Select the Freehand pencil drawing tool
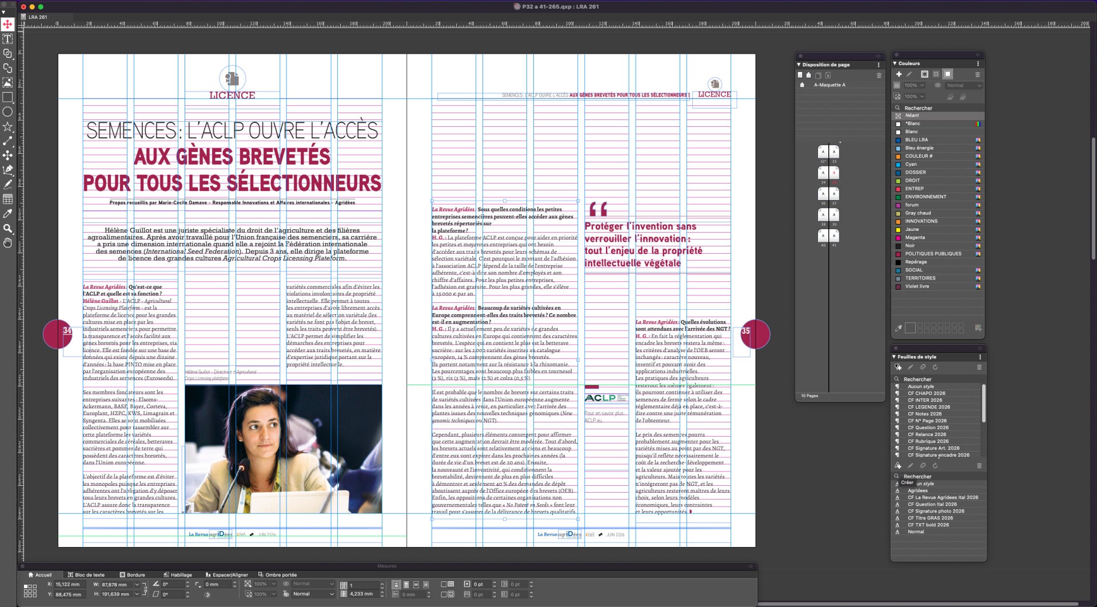This screenshot has width=1097, height=607. 7,185
